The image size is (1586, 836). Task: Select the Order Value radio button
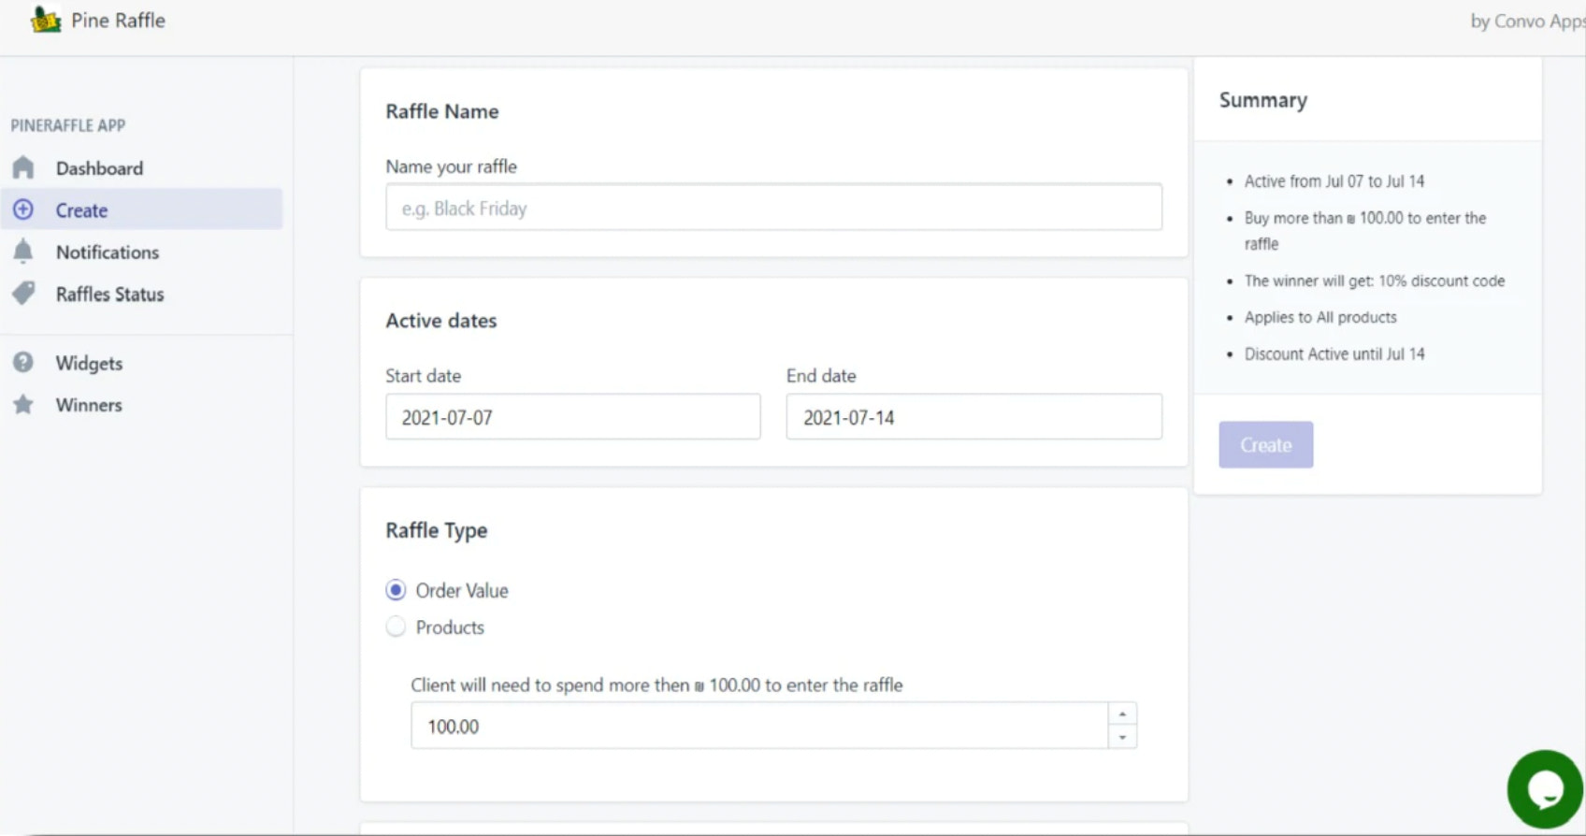(396, 590)
